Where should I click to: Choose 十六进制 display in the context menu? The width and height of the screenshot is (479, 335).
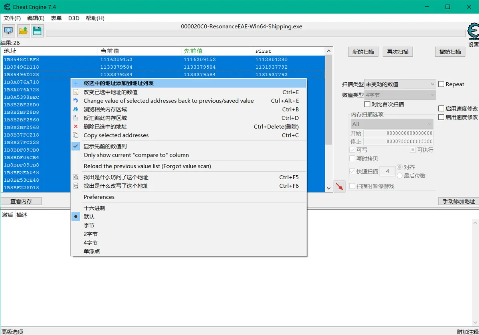(188, 208)
